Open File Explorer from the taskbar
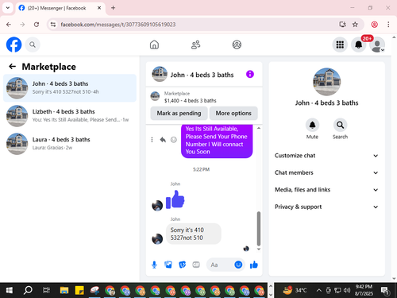The width and height of the screenshot is (397, 298). tap(64, 290)
